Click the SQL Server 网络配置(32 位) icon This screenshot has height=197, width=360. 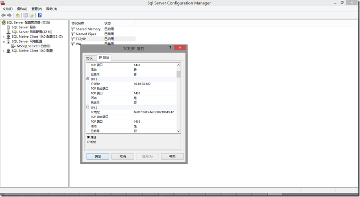click(x=9, y=32)
